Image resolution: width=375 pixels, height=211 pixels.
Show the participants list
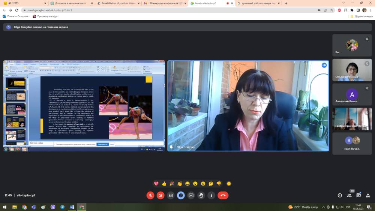coord(349,195)
